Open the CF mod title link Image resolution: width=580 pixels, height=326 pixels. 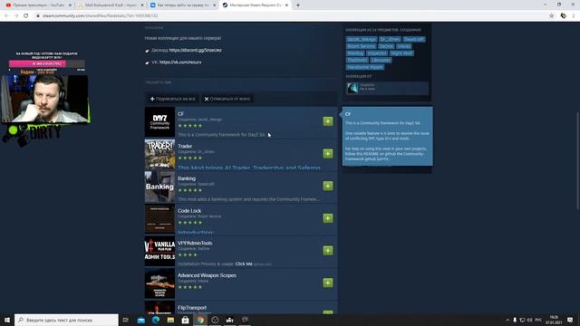(180, 114)
